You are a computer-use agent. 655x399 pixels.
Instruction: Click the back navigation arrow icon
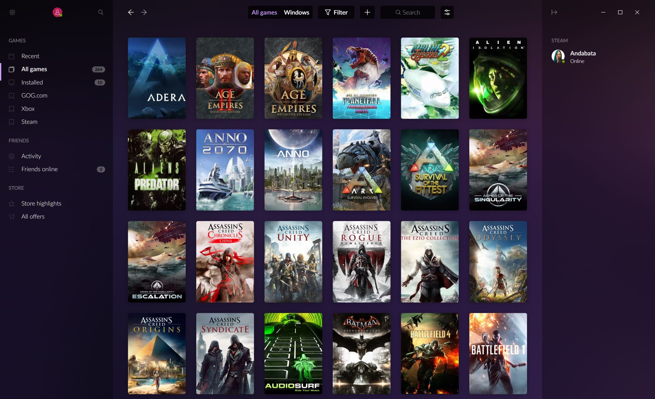click(131, 12)
